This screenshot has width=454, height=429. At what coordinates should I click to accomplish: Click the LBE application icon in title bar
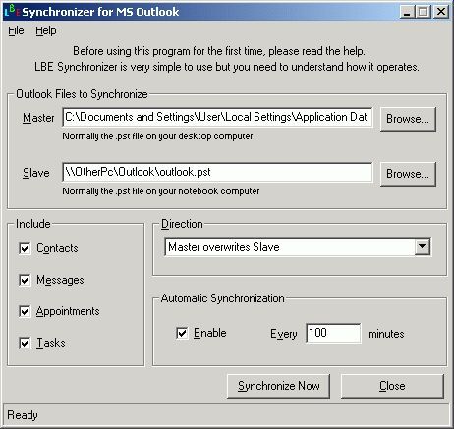pos(12,11)
